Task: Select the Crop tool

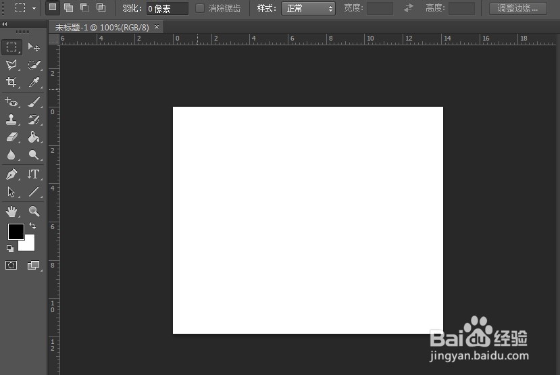Action: 11,82
